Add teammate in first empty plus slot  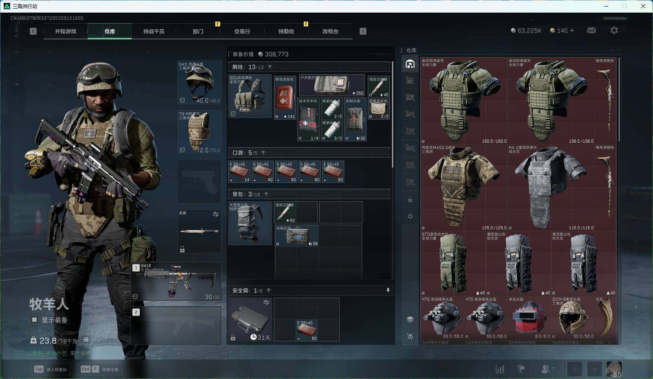pyautogui.click(x=574, y=369)
